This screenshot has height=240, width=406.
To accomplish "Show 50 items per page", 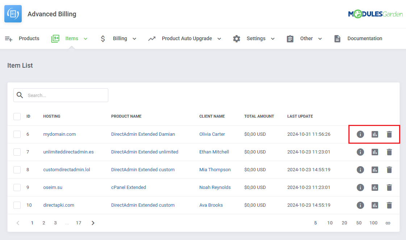I will tap(359, 223).
